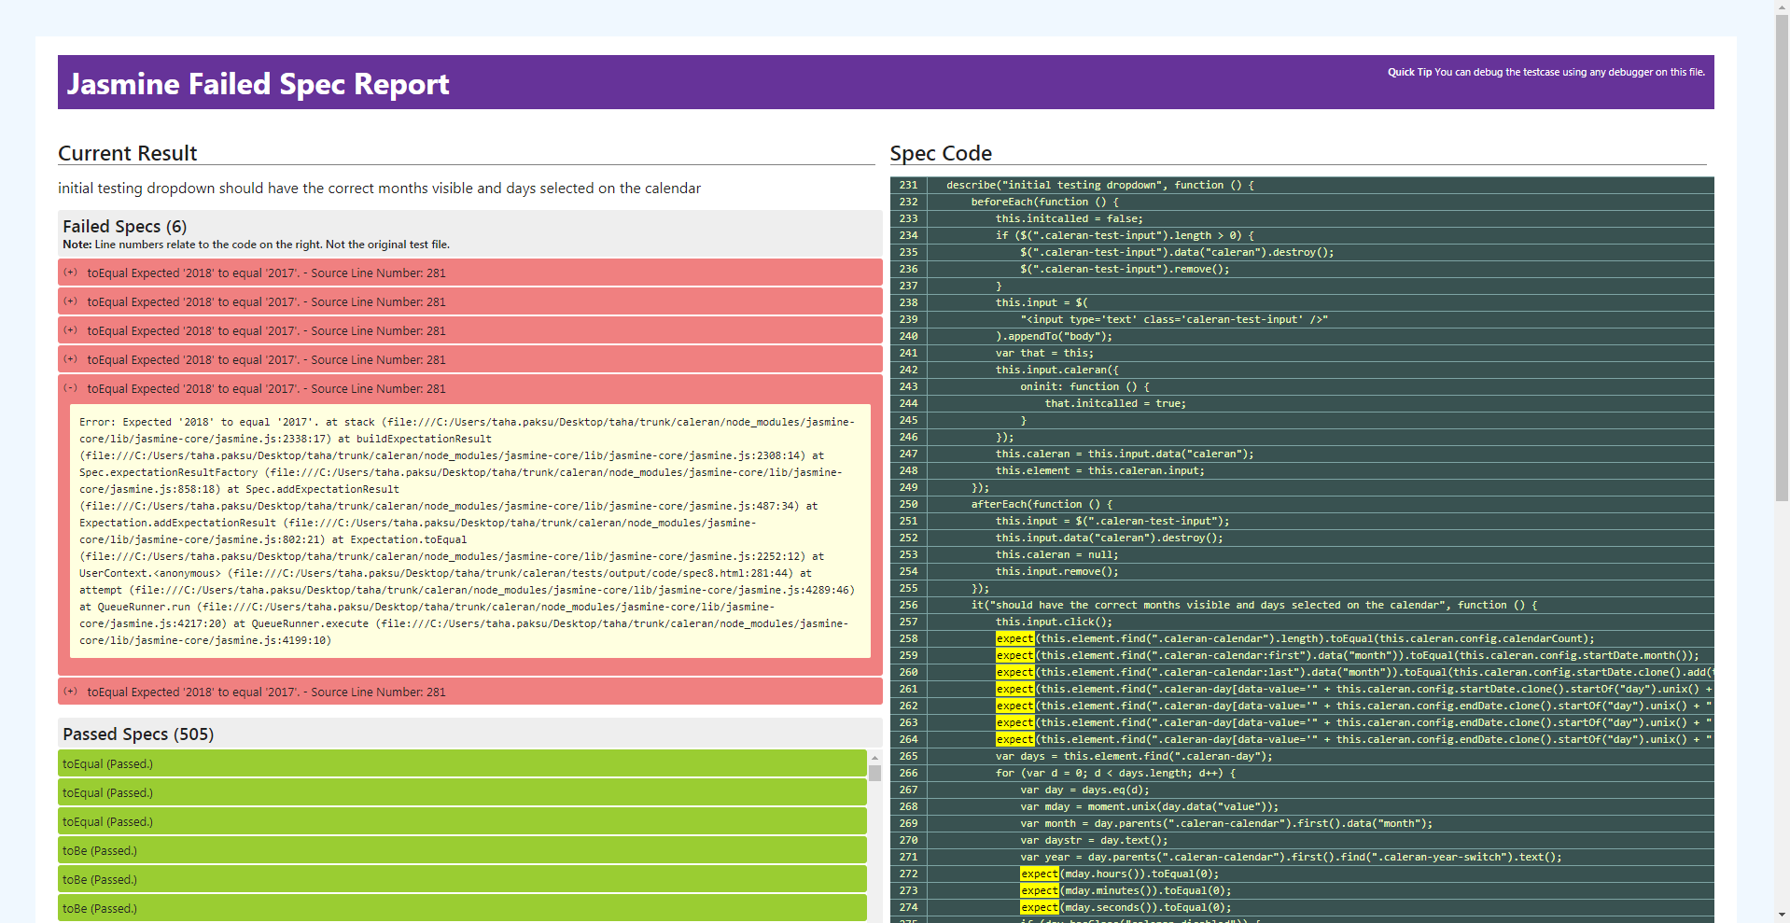The height and width of the screenshot is (923, 1790).
Task: Click the 'Jasmine Failed Spec Report' title
Action: coord(258,84)
